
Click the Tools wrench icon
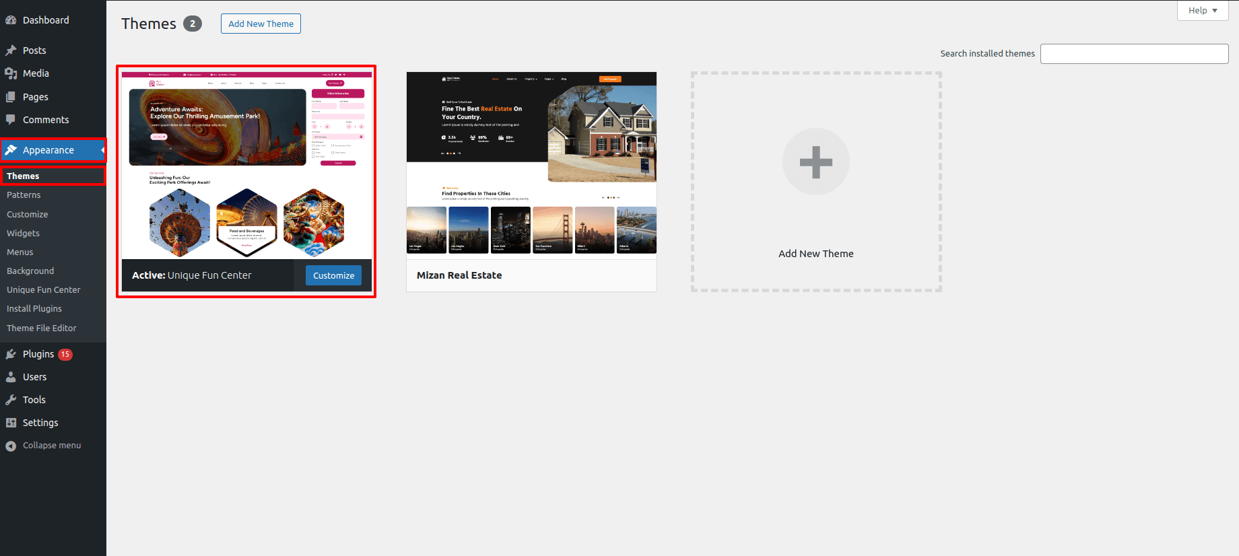[11, 400]
